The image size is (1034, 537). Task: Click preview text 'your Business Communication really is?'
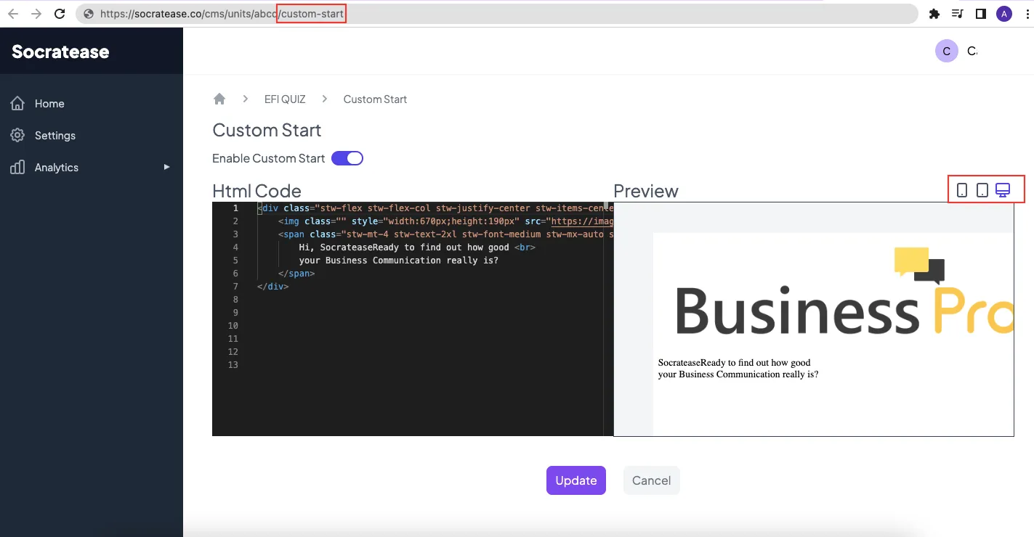coord(738,374)
